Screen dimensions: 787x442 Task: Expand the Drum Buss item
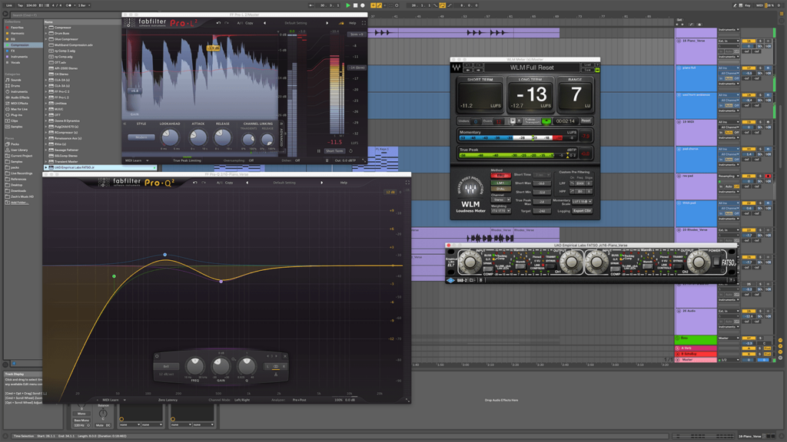coord(46,34)
